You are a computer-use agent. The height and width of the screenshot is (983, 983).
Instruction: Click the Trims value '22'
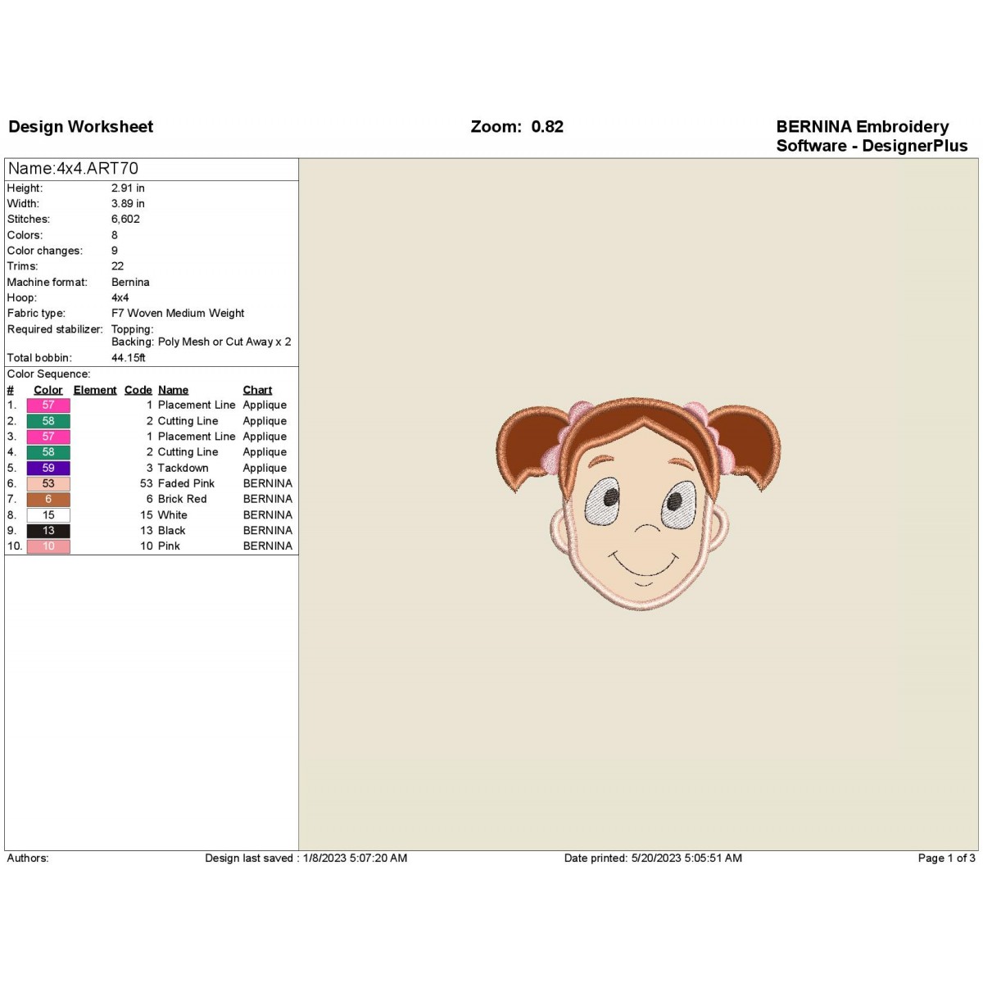point(118,266)
